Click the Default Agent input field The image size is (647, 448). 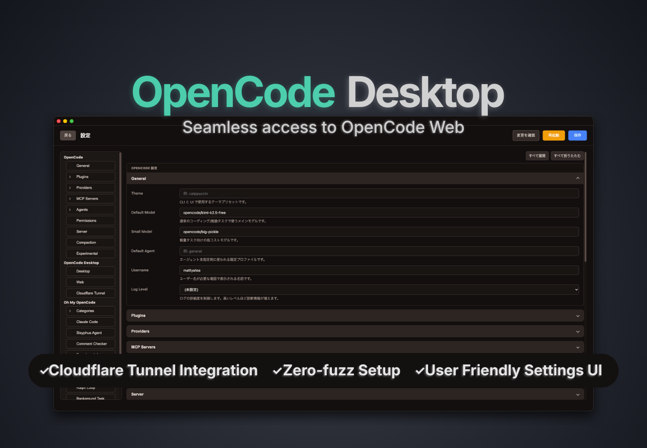pos(379,251)
